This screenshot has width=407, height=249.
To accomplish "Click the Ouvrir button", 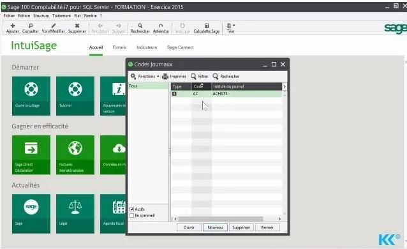I will (189, 227).
